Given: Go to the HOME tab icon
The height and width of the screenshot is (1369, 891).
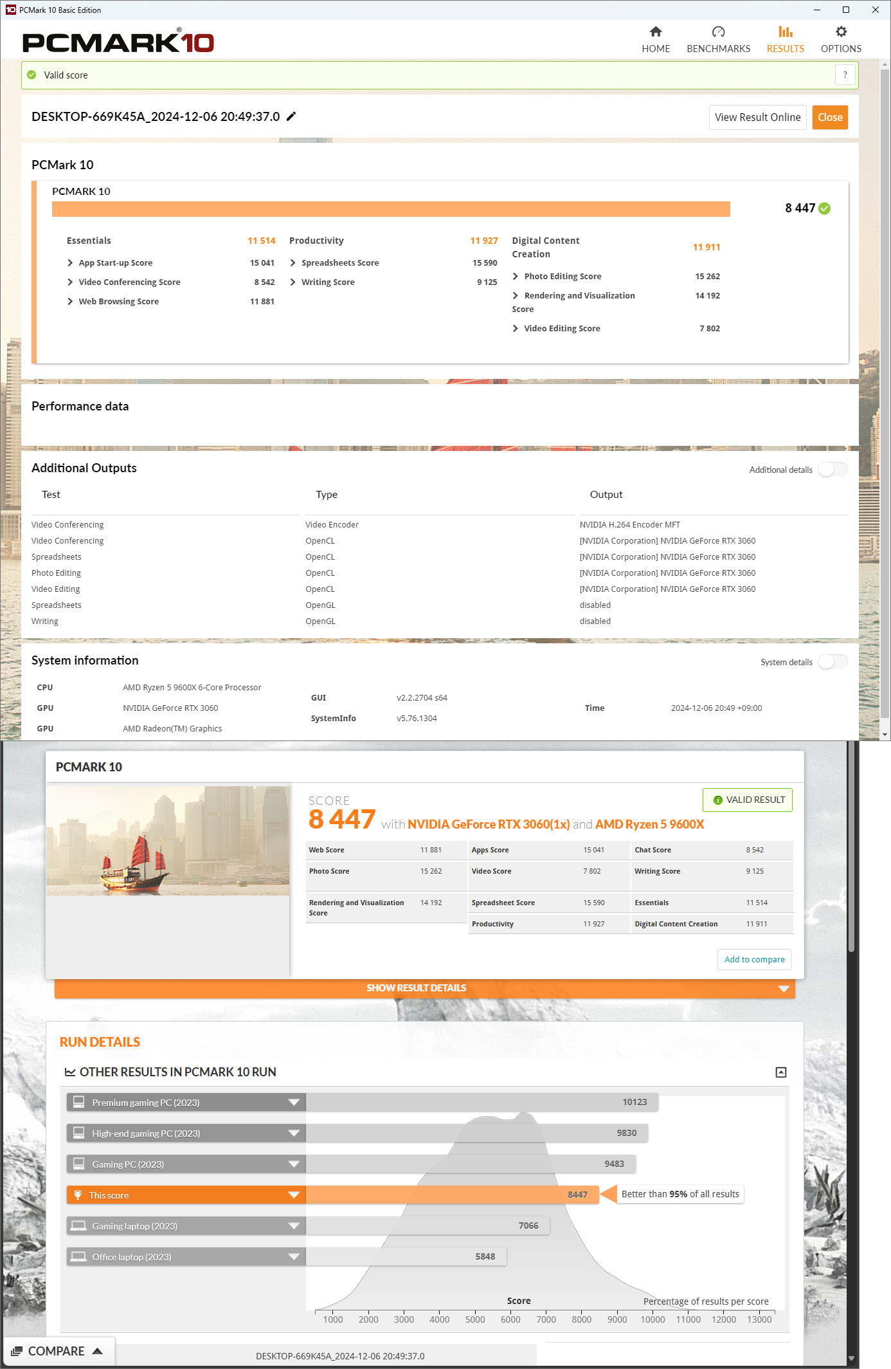Looking at the screenshot, I should (x=656, y=32).
